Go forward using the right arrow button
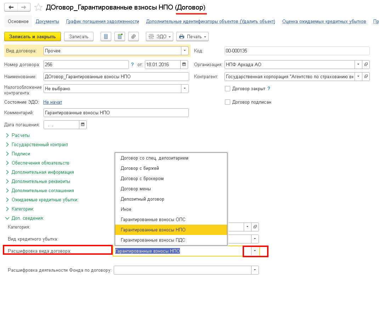This screenshot has height=311, width=379. (24, 7)
